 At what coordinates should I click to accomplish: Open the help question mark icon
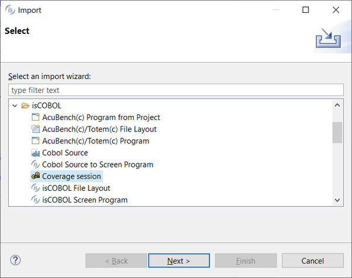15,260
